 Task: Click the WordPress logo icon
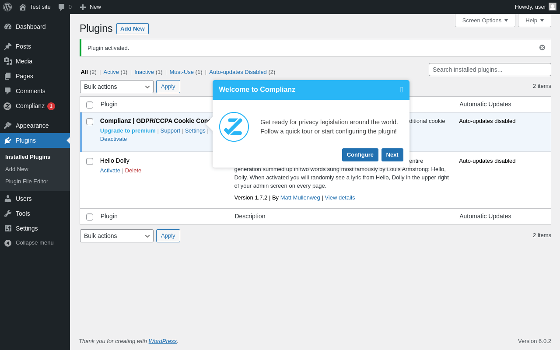pos(7,7)
